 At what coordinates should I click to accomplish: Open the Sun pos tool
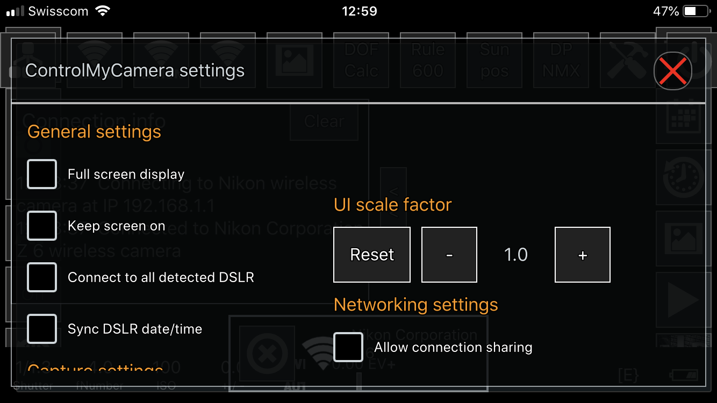pos(494,60)
